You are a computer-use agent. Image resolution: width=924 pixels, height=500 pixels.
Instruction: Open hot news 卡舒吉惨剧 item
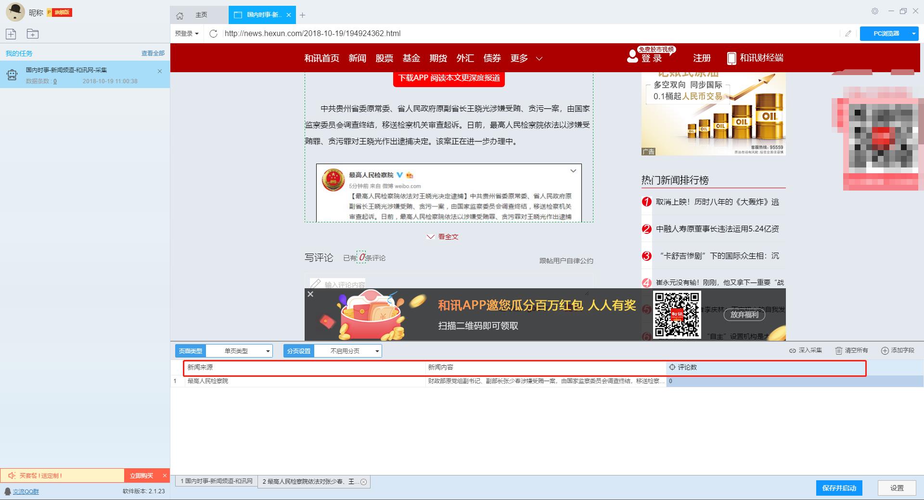click(719, 256)
